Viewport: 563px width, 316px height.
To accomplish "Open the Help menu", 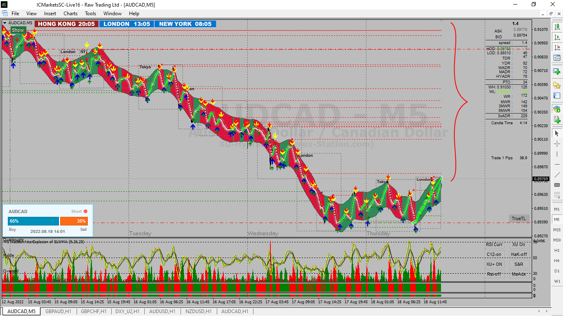I will pos(134,14).
